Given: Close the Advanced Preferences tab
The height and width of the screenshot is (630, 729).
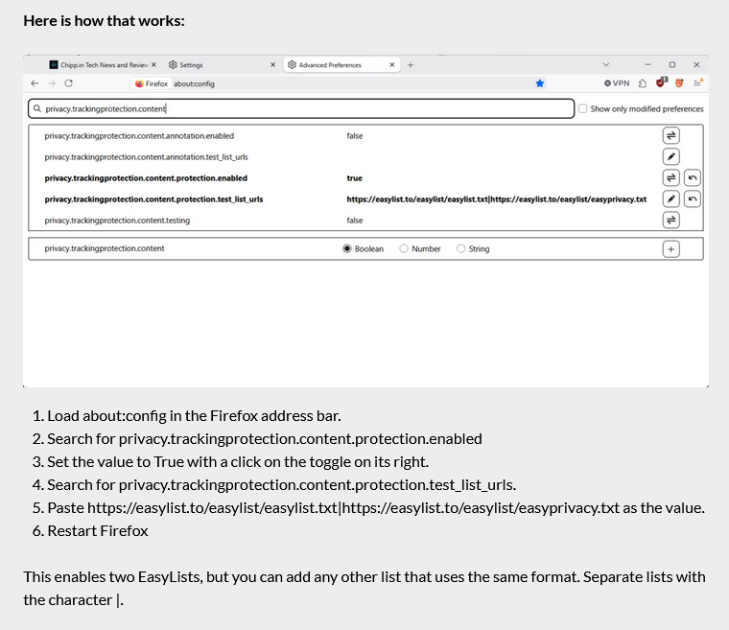Looking at the screenshot, I should point(392,64).
